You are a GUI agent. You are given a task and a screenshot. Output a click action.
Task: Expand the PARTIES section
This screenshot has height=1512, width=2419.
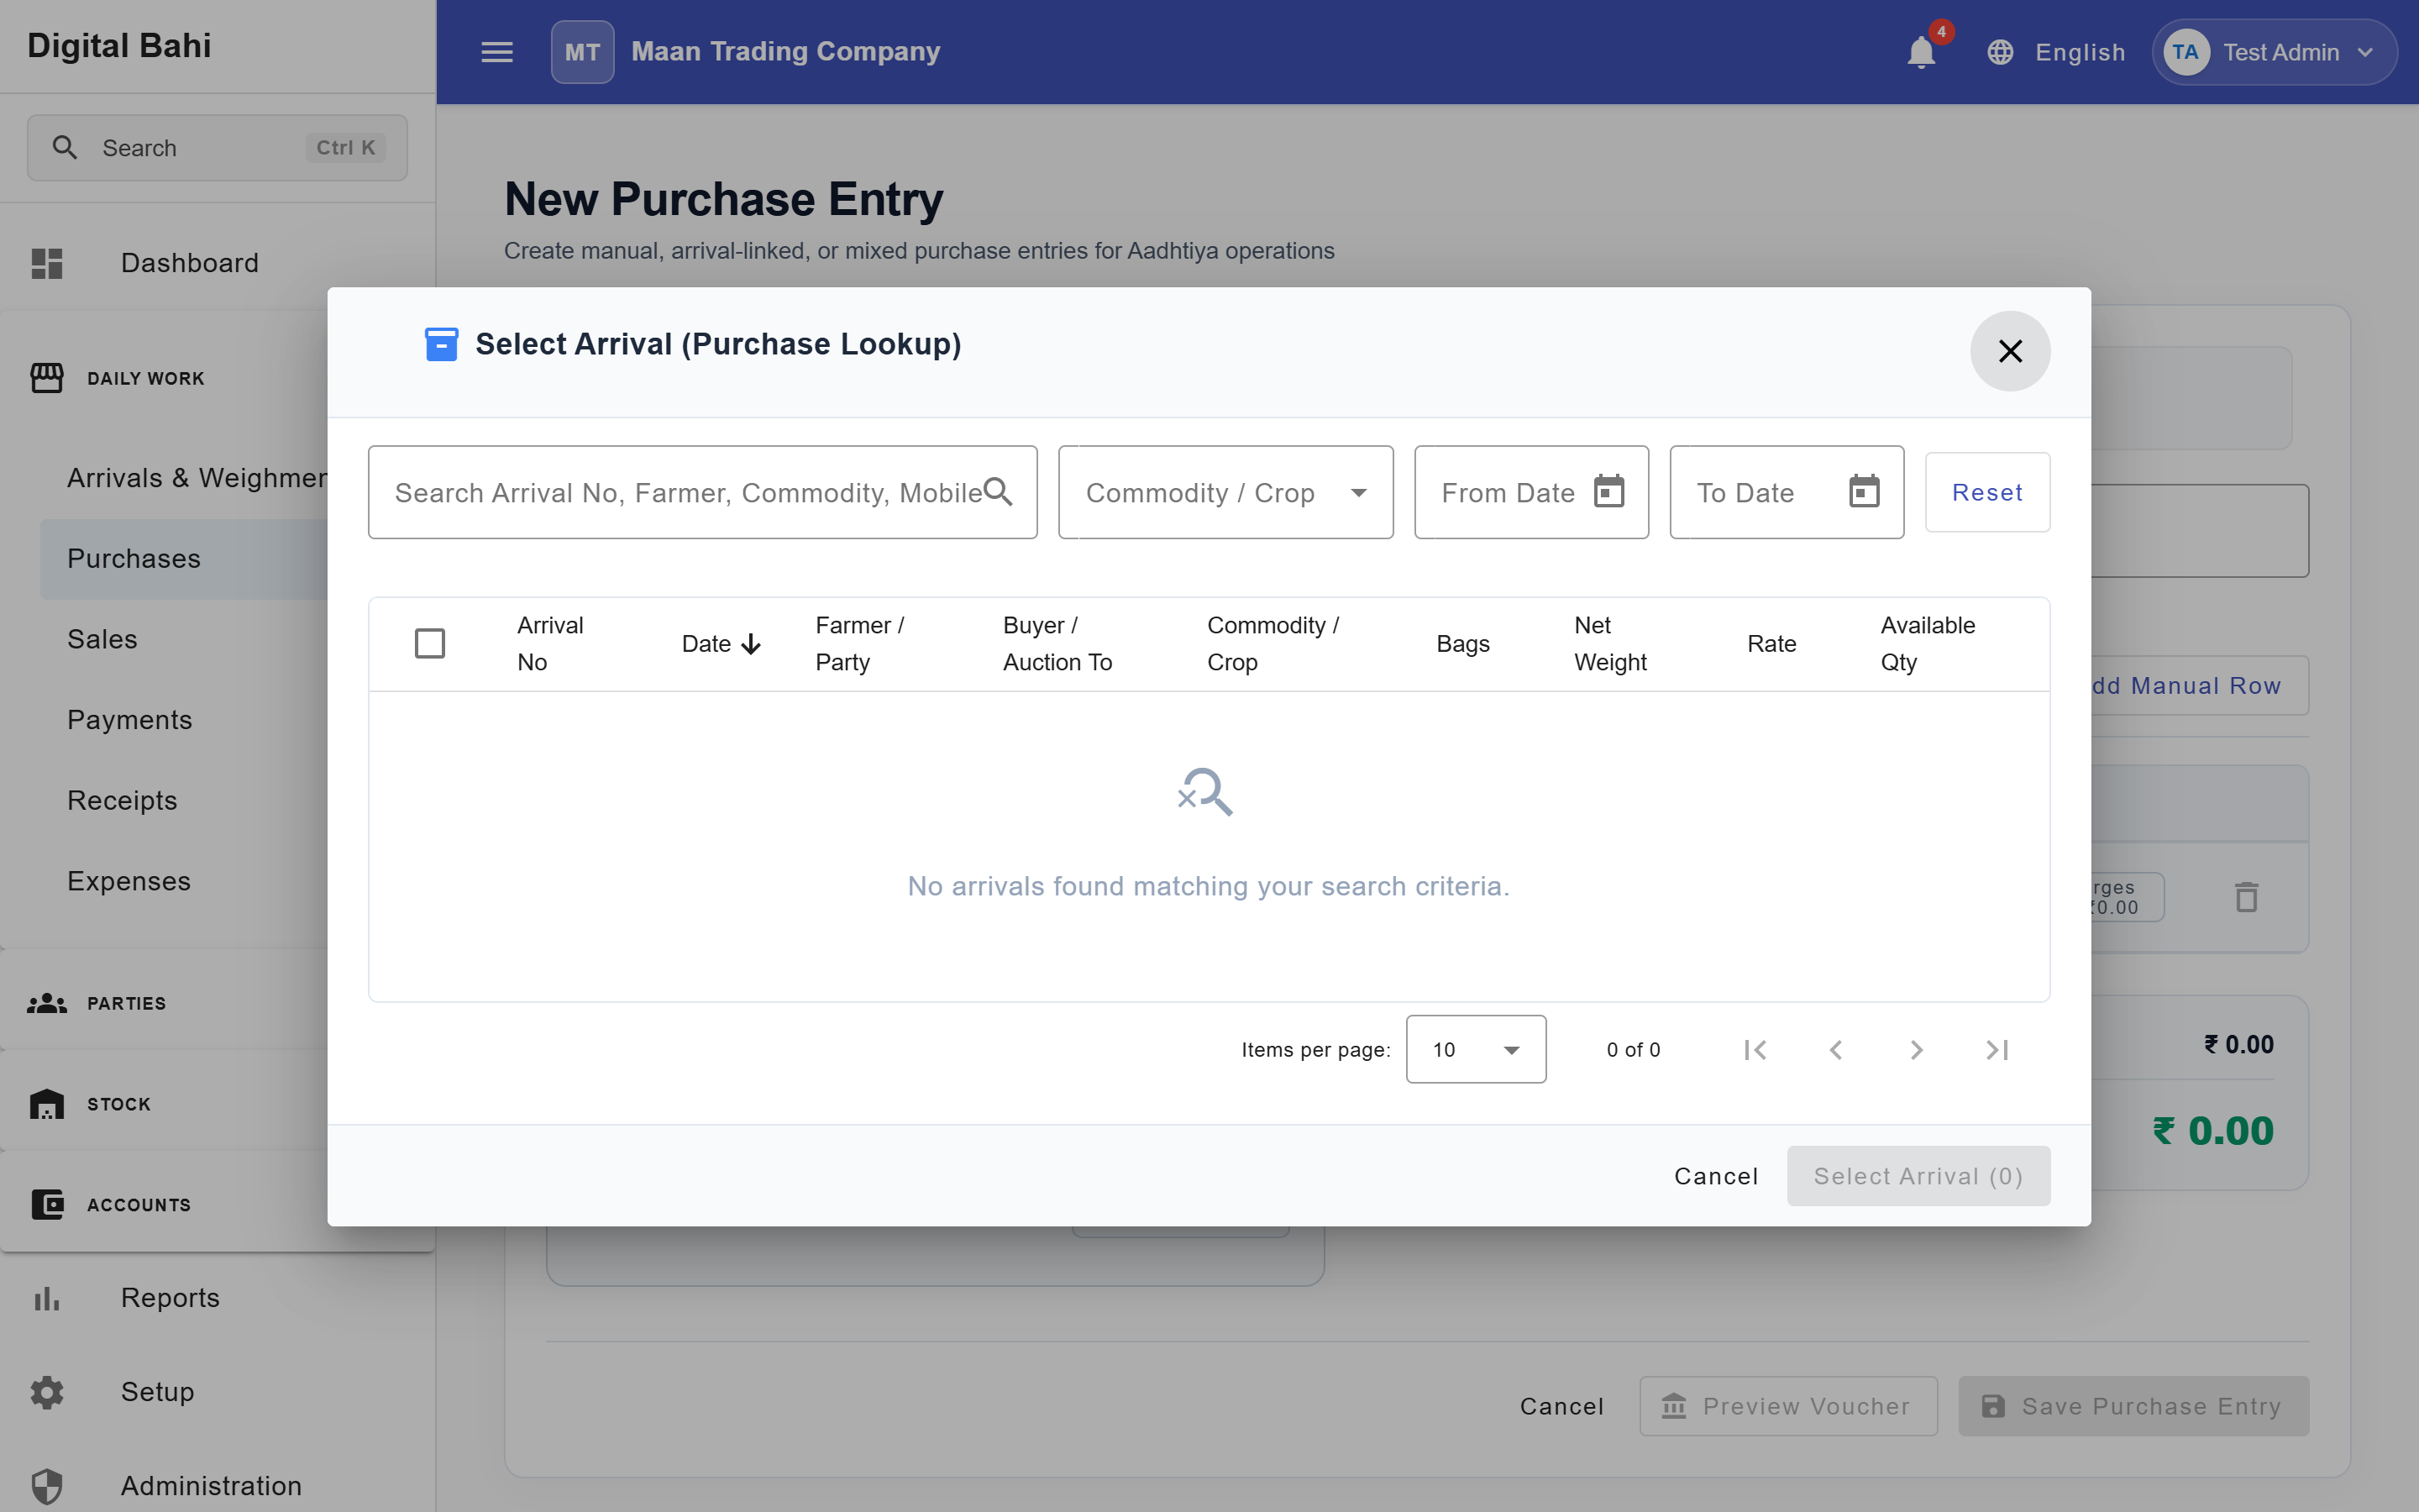point(164,1003)
